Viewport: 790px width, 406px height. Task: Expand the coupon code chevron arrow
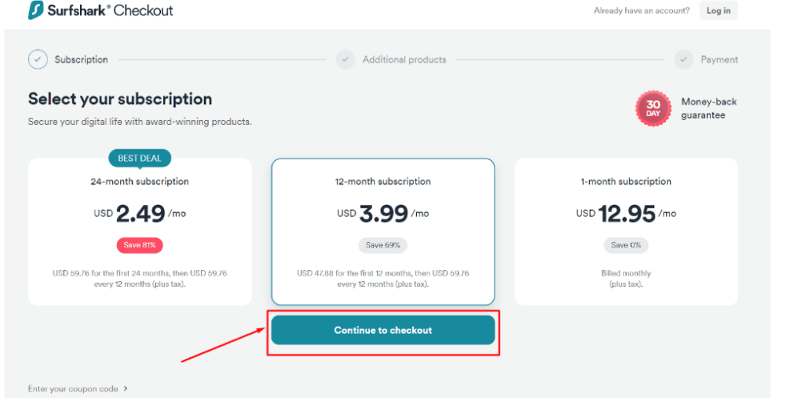126,389
